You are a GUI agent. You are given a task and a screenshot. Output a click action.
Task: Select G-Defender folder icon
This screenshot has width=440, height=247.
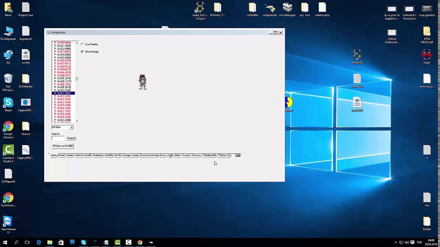click(x=26, y=81)
